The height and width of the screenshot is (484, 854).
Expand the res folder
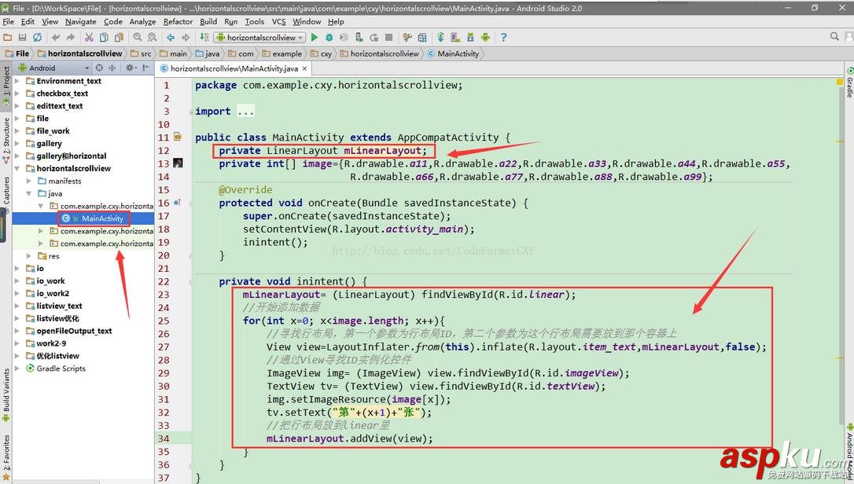pyautogui.click(x=30, y=255)
